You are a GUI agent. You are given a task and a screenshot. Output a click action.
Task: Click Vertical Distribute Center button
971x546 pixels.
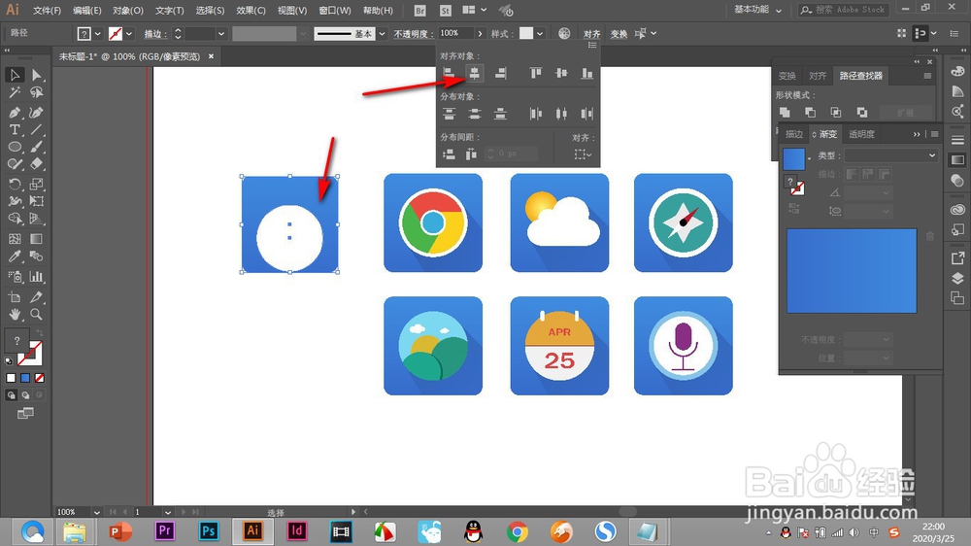[475, 114]
